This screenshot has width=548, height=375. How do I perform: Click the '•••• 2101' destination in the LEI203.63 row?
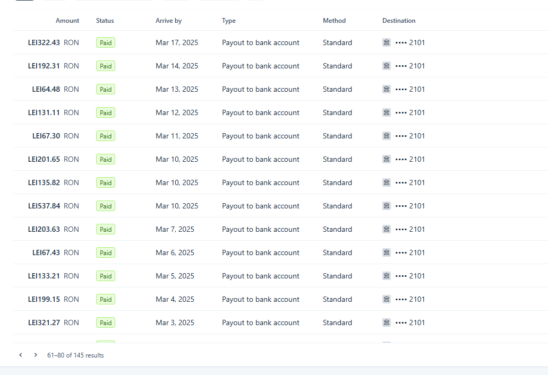coord(410,229)
